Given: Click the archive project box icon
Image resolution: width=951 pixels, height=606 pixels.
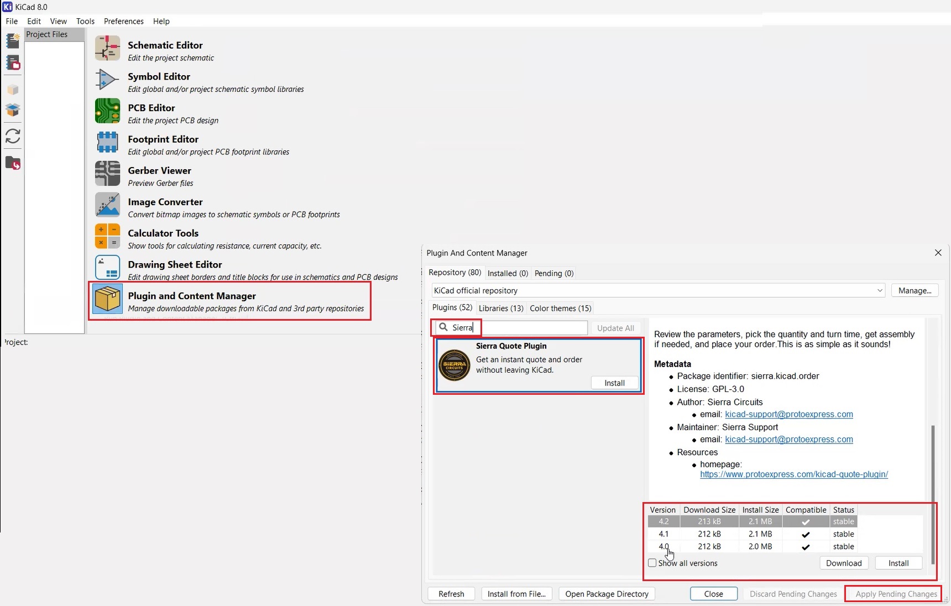Looking at the screenshot, I should 13,90.
